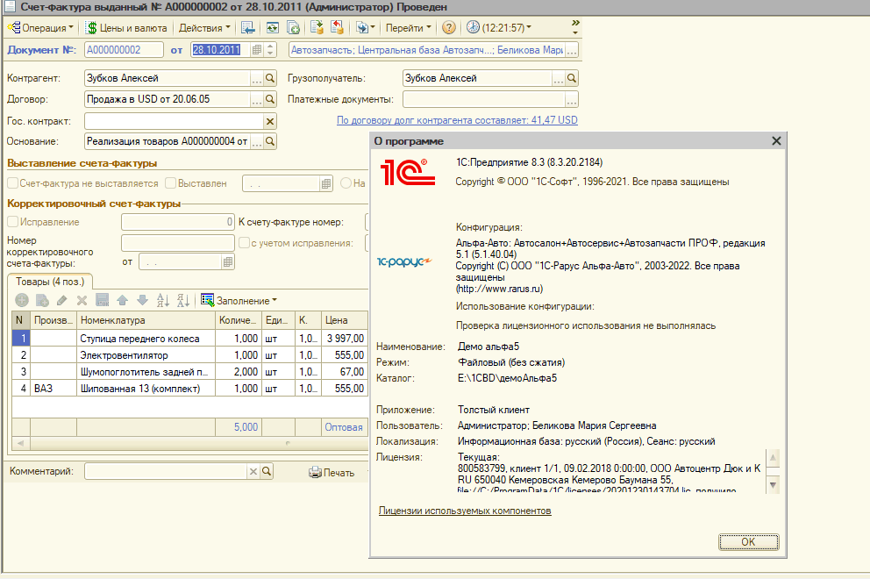Select the Электровентилятор row
The width and height of the screenshot is (870, 579).
click(x=189, y=354)
